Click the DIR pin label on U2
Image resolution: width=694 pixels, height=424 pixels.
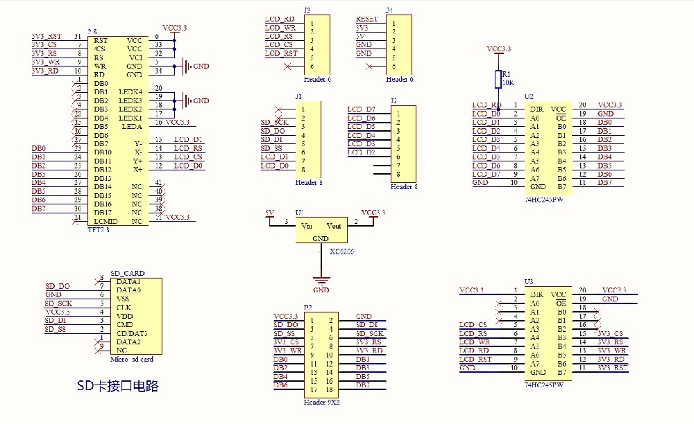pyautogui.click(x=536, y=109)
